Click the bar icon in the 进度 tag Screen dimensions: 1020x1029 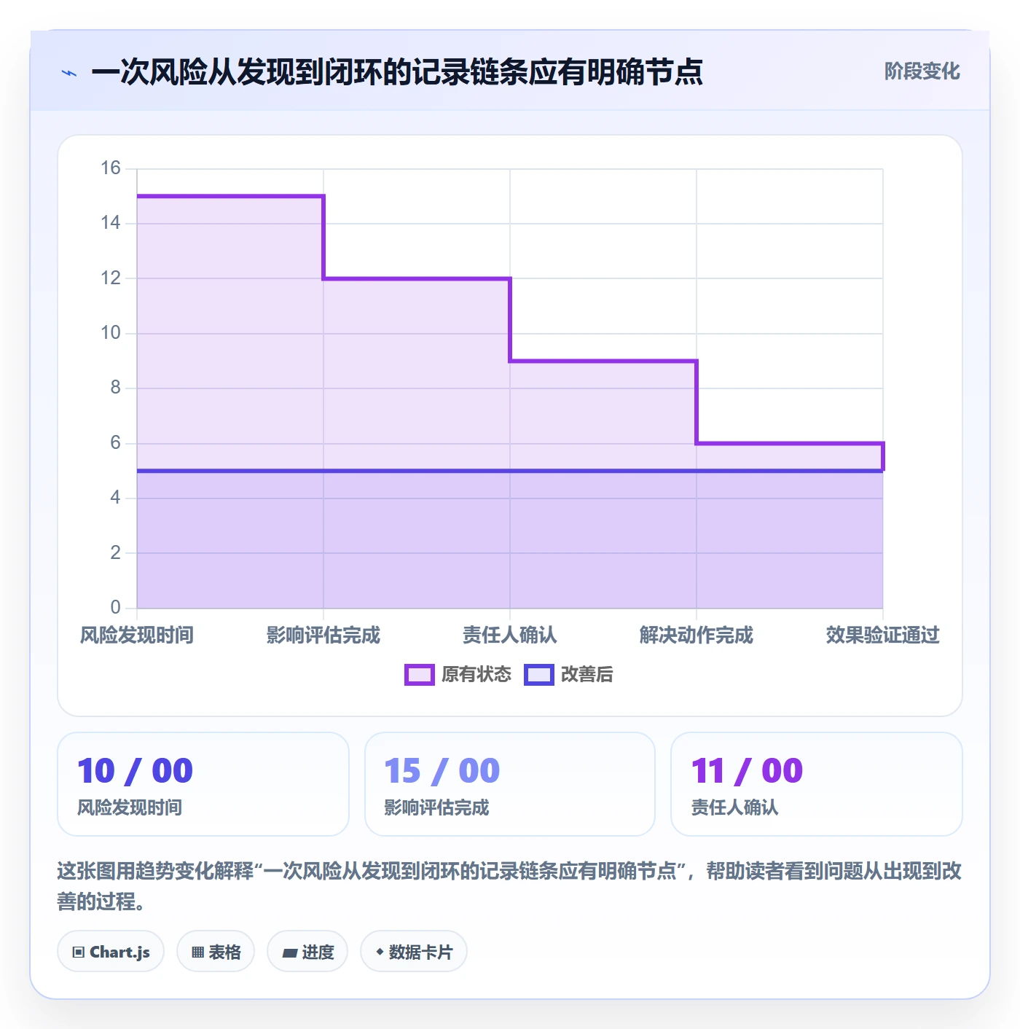pyautogui.click(x=290, y=952)
